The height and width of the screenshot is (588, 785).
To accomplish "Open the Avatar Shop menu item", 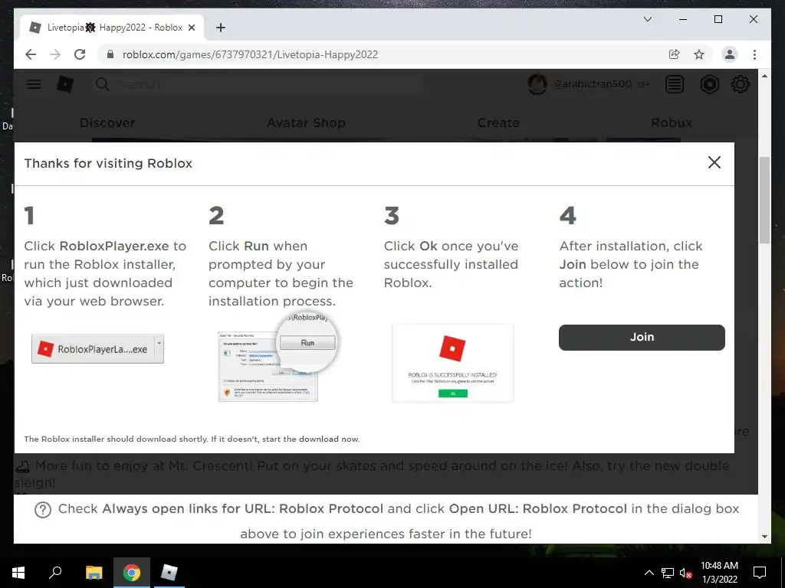I will click(x=306, y=122).
